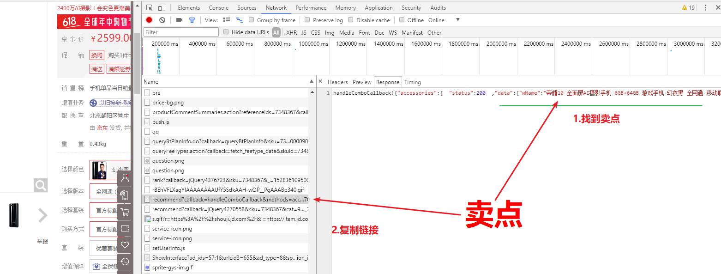
Task: Enable Preserve log checkbox
Action: pyautogui.click(x=307, y=20)
